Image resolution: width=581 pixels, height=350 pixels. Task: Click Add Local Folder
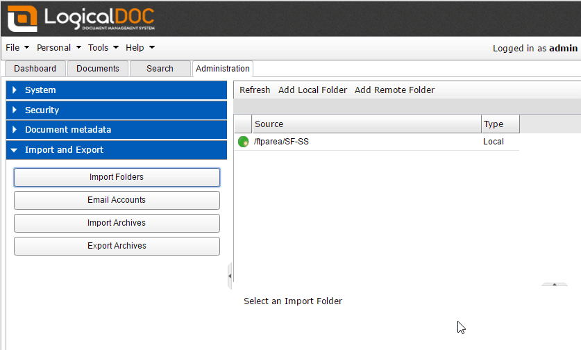tap(313, 90)
